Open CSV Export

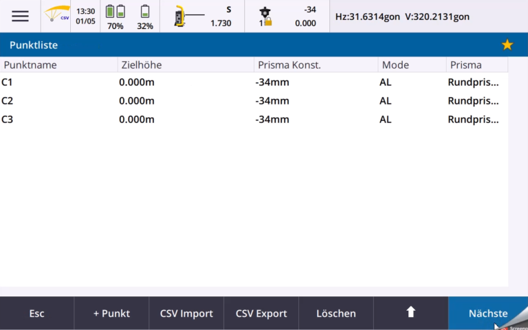[x=261, y=313]
